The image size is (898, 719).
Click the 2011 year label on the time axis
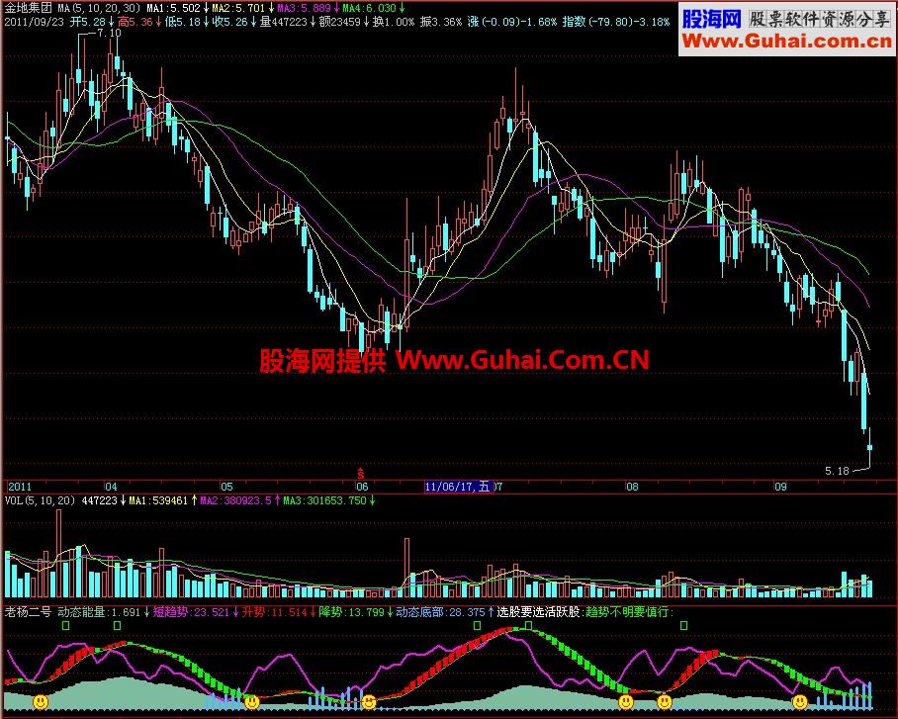20,487
